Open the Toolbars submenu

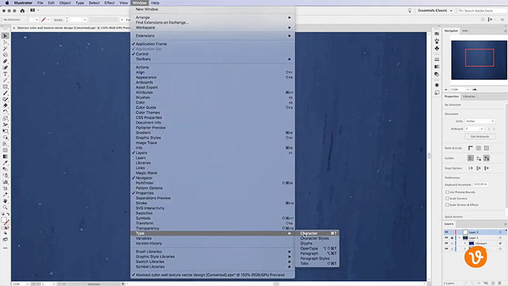pos(213,59)
